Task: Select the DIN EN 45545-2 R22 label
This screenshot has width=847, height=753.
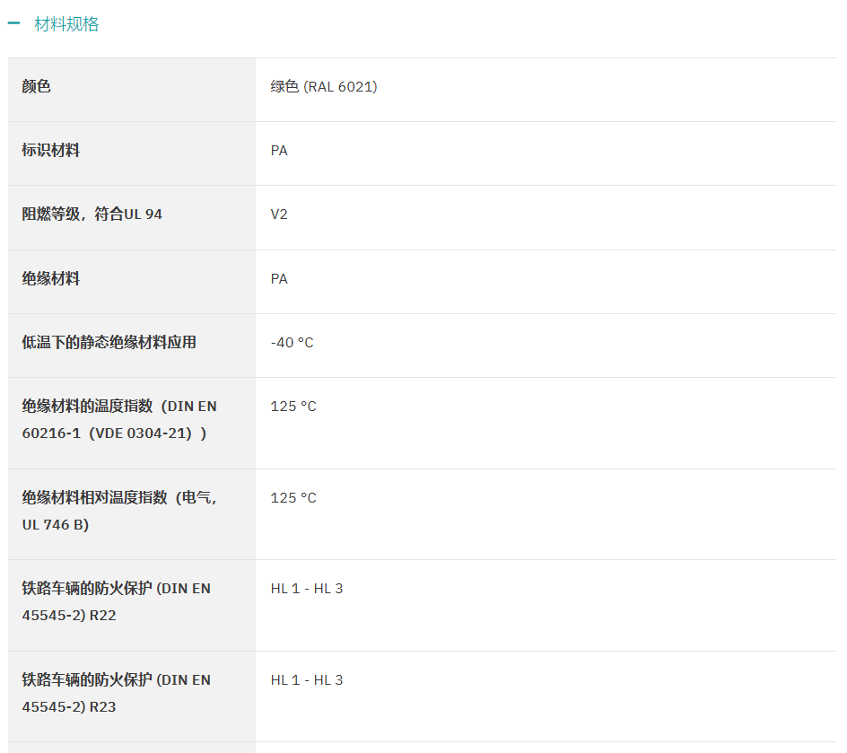Action: tap(116, 601)
